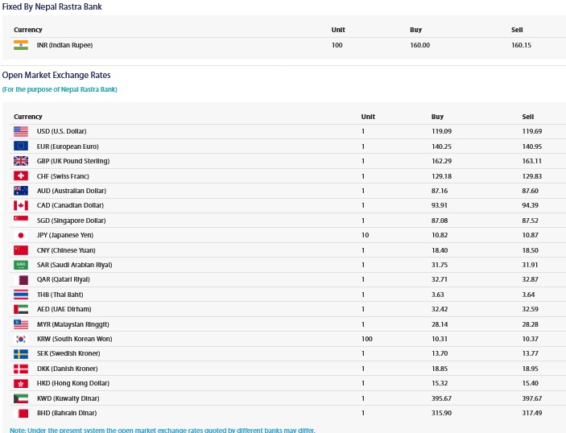Select 'THB (Thai Baht)' currency name
The height and width of the screenshot is (433, 566).
[x=60, y=295]
